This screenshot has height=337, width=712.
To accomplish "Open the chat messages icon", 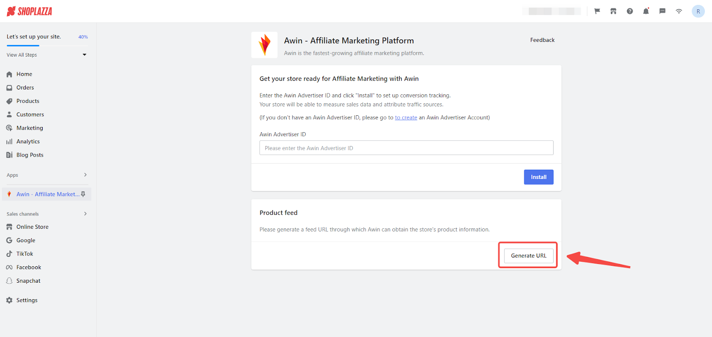I will (662, 11).
